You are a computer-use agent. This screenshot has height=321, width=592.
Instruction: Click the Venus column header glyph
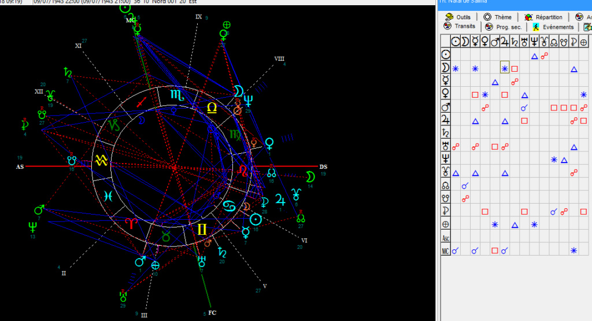485,41
